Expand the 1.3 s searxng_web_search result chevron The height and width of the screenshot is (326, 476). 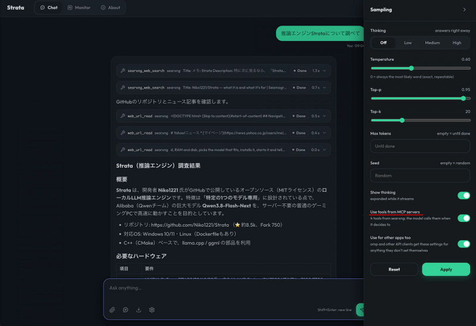click(324, 71)
